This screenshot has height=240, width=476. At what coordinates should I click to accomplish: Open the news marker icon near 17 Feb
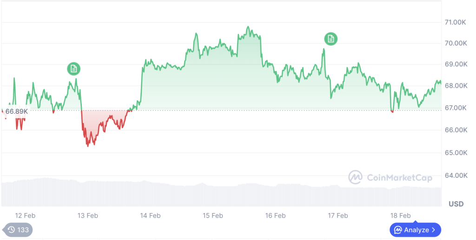coord(331,39)
